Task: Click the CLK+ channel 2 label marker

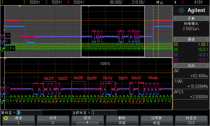Action: click(9, 48)
